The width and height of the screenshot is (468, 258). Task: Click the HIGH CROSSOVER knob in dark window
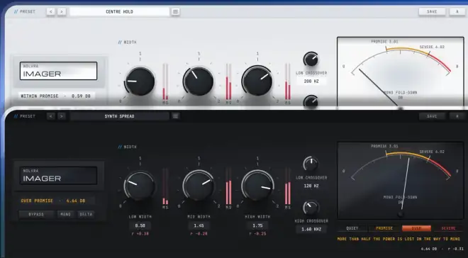pos(311,208)
